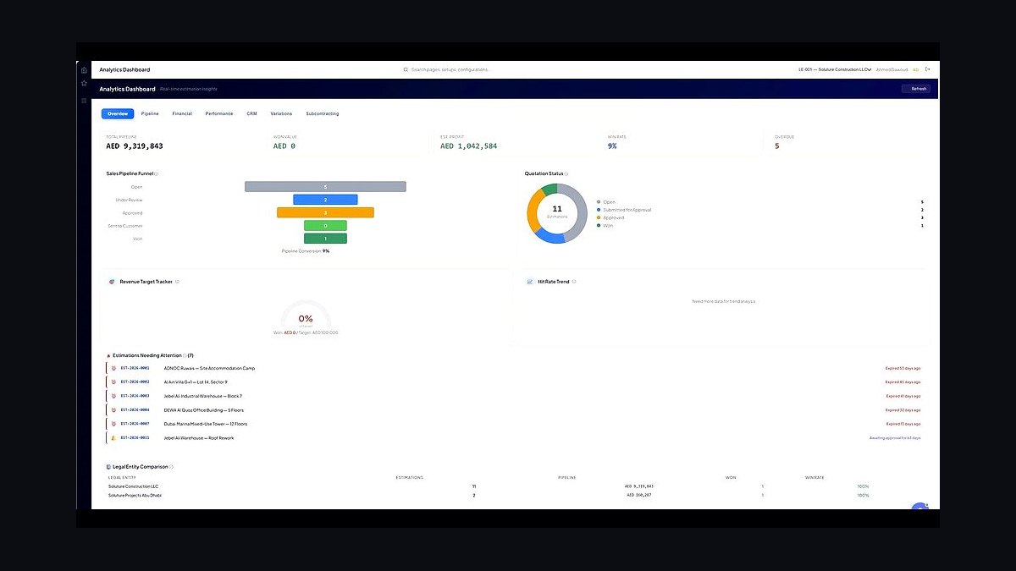Click the Win Rate value 9%
Viewport: 1016px width, 571px height.
click(612, 146)
